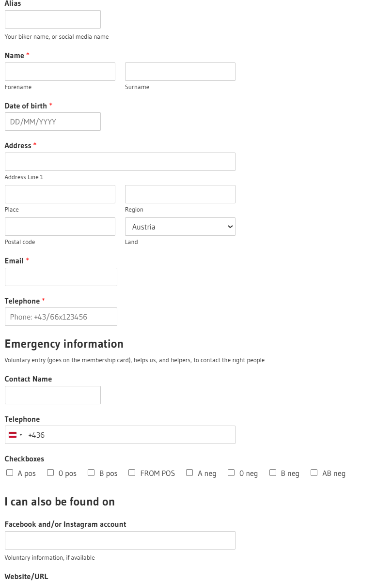The image size is (377, 581).
Task: Open the Austrian flag country code selector
Action: coord(16,435)
